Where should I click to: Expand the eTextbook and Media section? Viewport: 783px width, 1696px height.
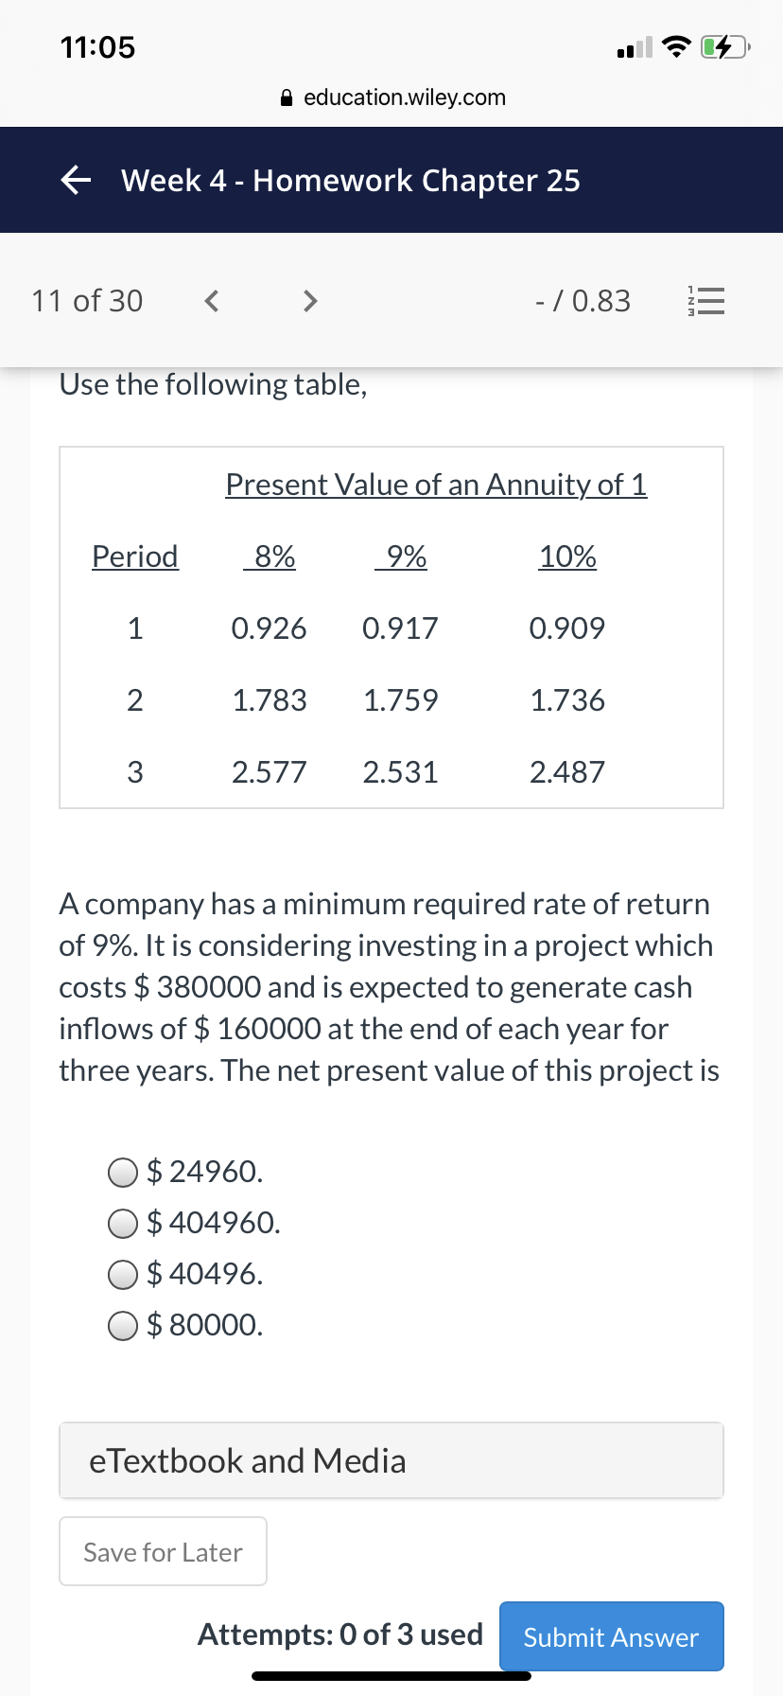click(x=391, y=1460)
